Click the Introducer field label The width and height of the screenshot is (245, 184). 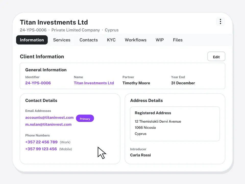[138, 149]
